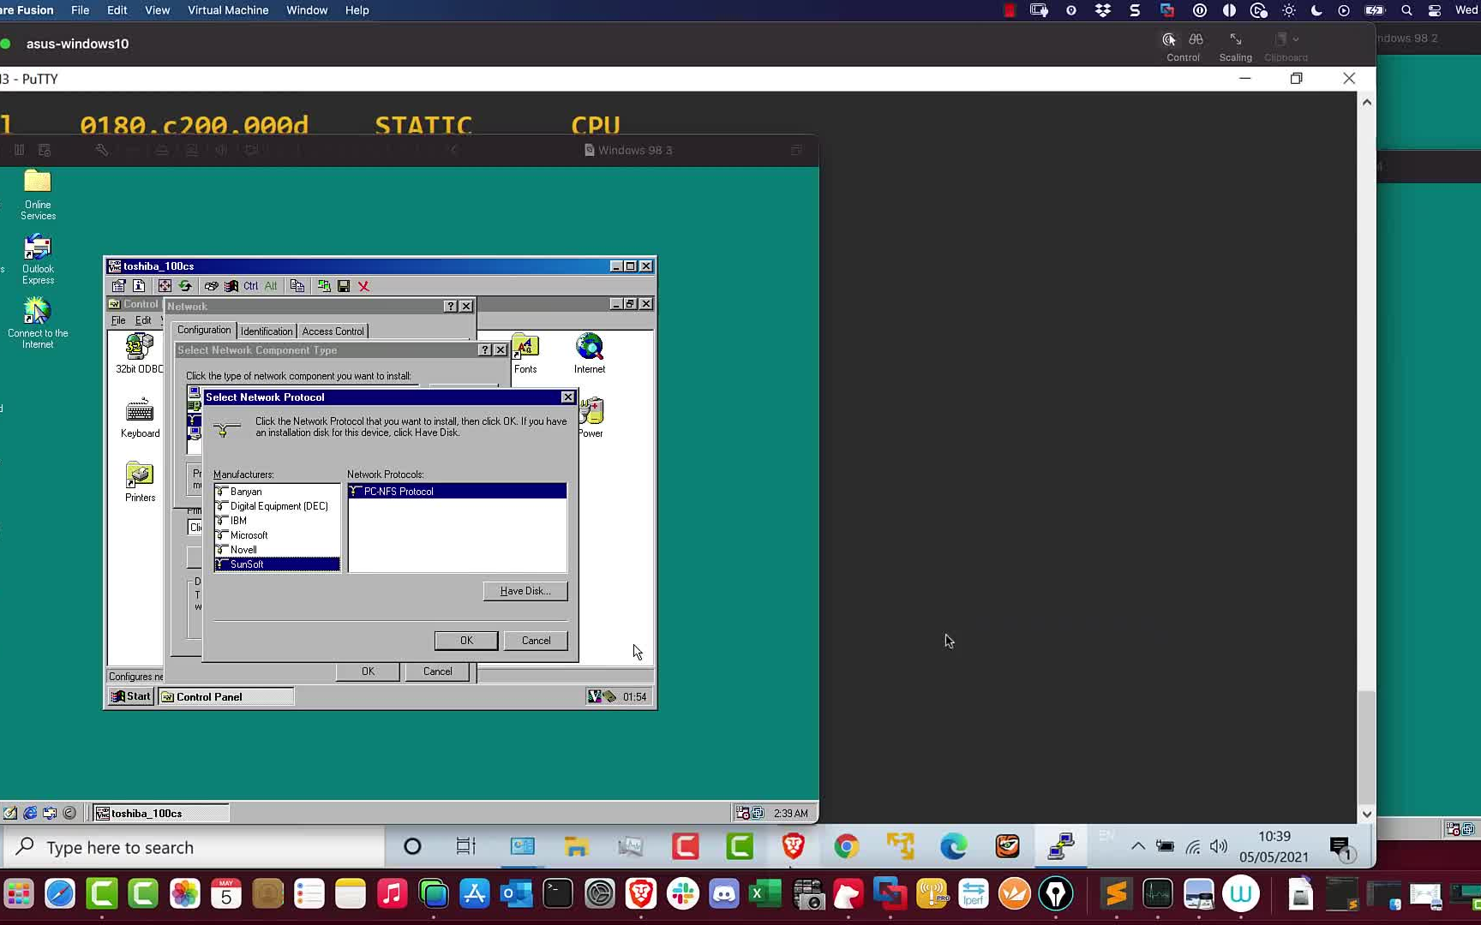The height and width of the screenshot is (925, 1481).
Task: Toggle the Ctrl key in VNC toolbar
Action: [250, 286]
